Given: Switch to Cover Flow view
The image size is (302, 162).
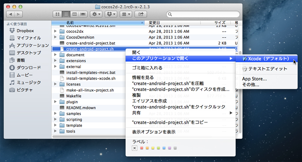Looking at the screenshot, I should coord(83,14).
